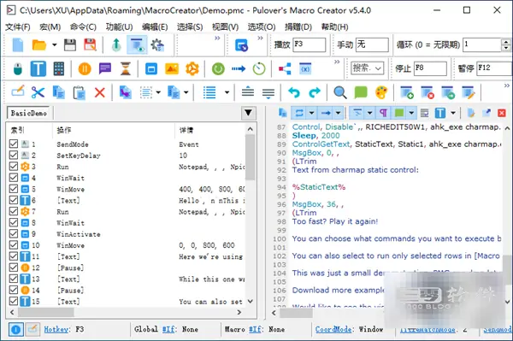513x341 pixels.
Task: Redo action teal arrow
Action: click(x=315, y=92)
